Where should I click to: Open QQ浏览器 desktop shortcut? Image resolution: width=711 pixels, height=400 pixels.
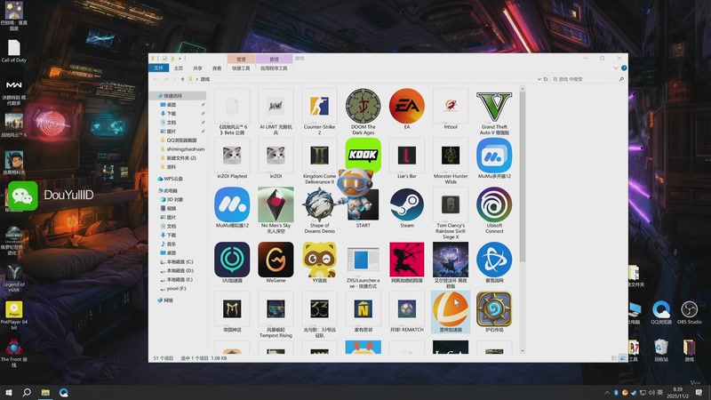point(661,313)
